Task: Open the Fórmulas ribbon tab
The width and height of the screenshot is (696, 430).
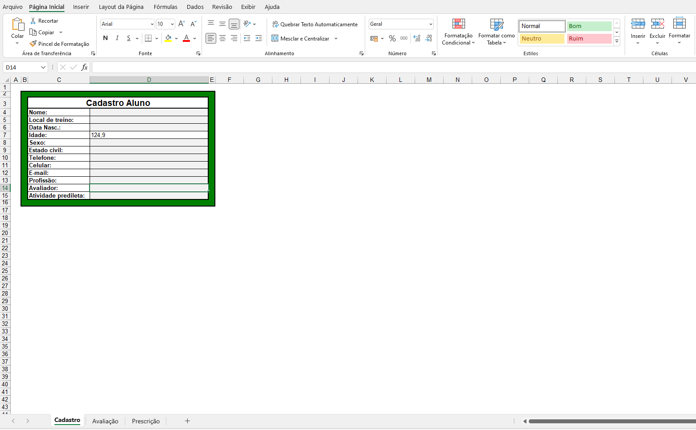Action: point(165,7)
